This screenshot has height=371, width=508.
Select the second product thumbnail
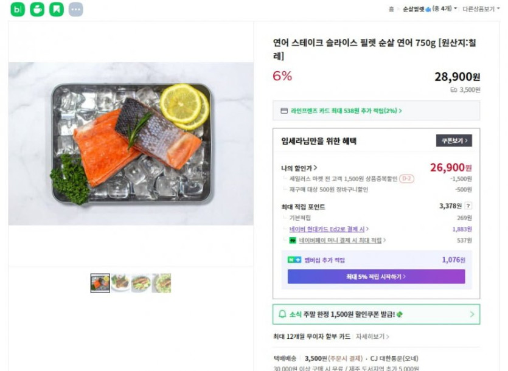click(x=120, y=283)
